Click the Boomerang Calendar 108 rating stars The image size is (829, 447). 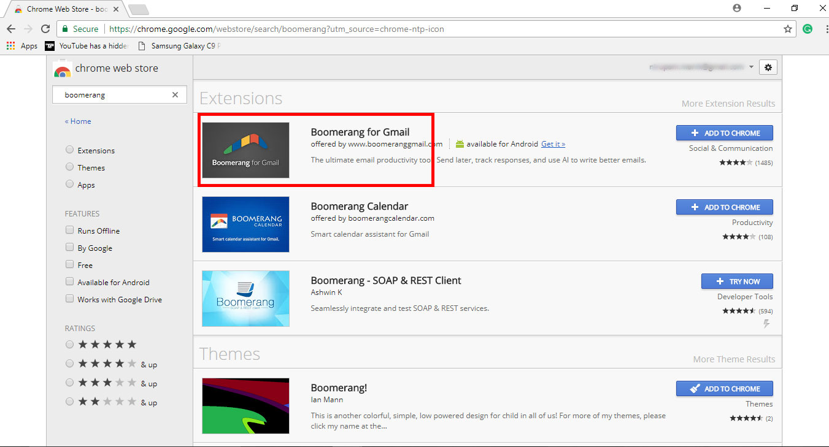tap(739, 237)
